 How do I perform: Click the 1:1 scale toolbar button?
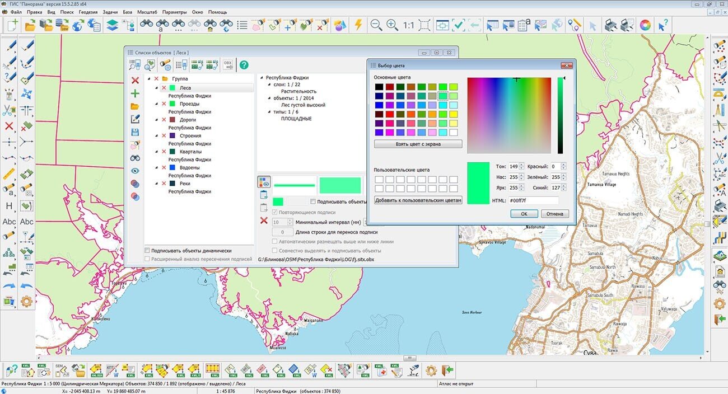tap(408, 25)
